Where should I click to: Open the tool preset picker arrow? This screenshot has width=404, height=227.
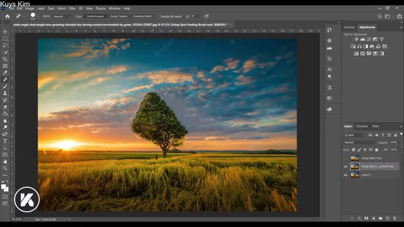pyautogui.click(x=23, y=16)
